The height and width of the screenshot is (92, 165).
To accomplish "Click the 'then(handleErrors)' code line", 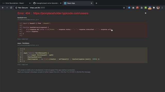I will [x=35, y=57].
